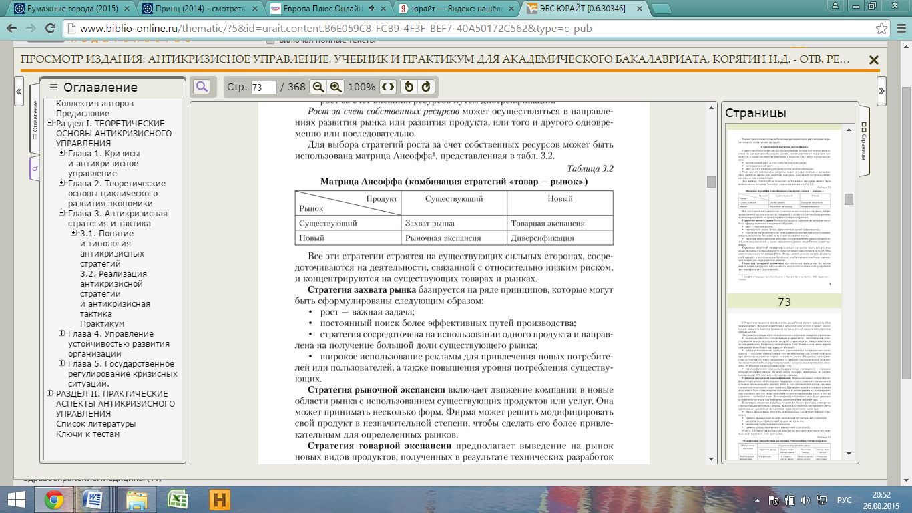Open a new browser tab
The height and width of the screenshot is (513, 912).
661,9
